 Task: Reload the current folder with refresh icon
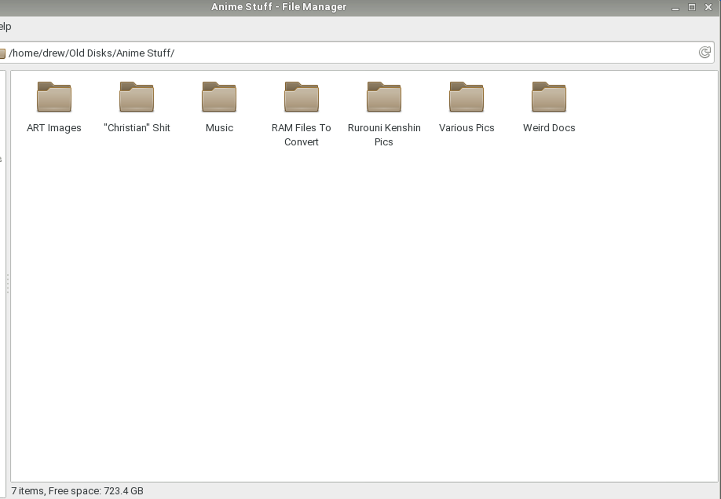704,52
